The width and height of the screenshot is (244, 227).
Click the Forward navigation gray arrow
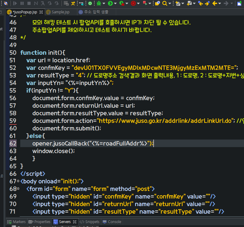point(226,3)
